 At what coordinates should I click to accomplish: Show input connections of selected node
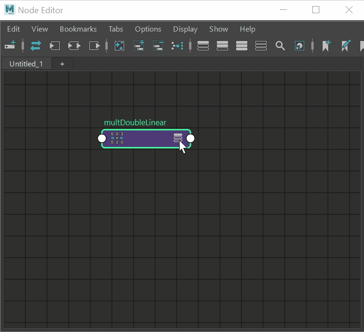point(55,46)
